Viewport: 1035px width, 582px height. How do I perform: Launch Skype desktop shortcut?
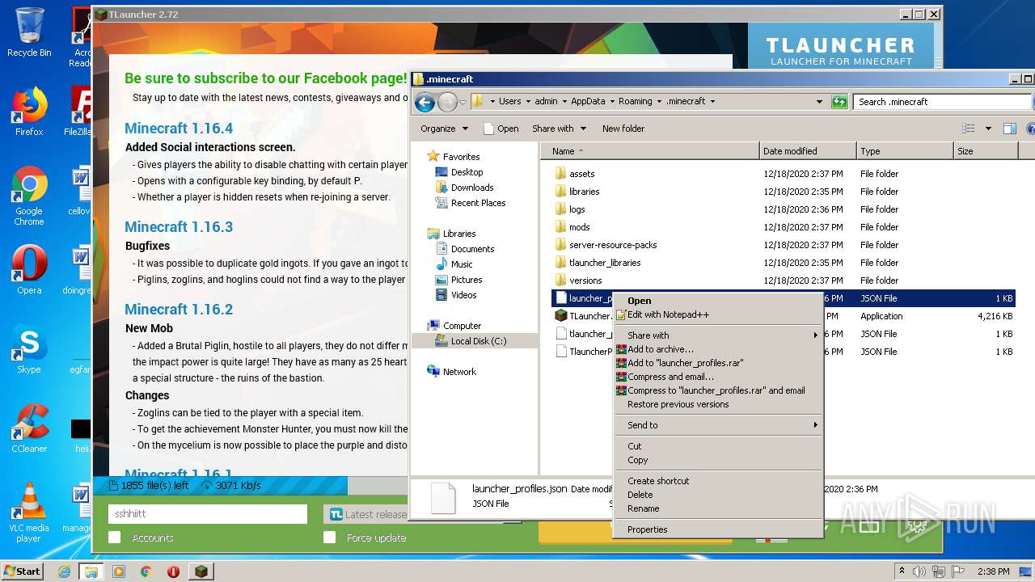[x=29, y=349]
